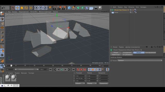The height and width of the screenshot is (92, 165).
Task: Open Теги menu in object manager
Action: click(x=137, y=7)
